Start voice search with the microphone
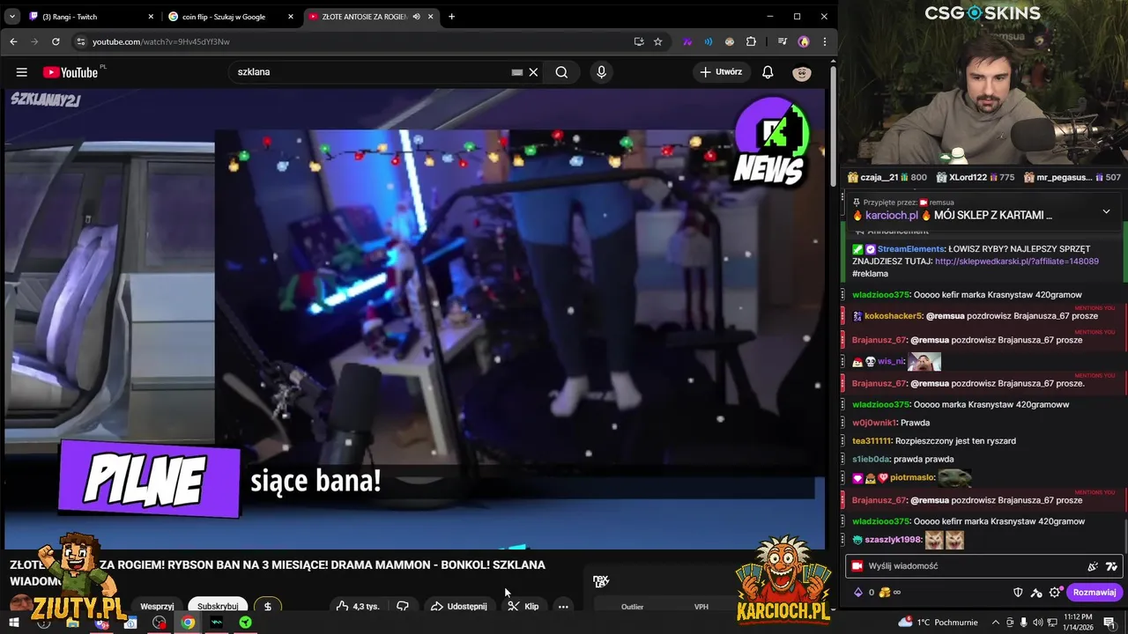 click(602, 72)
